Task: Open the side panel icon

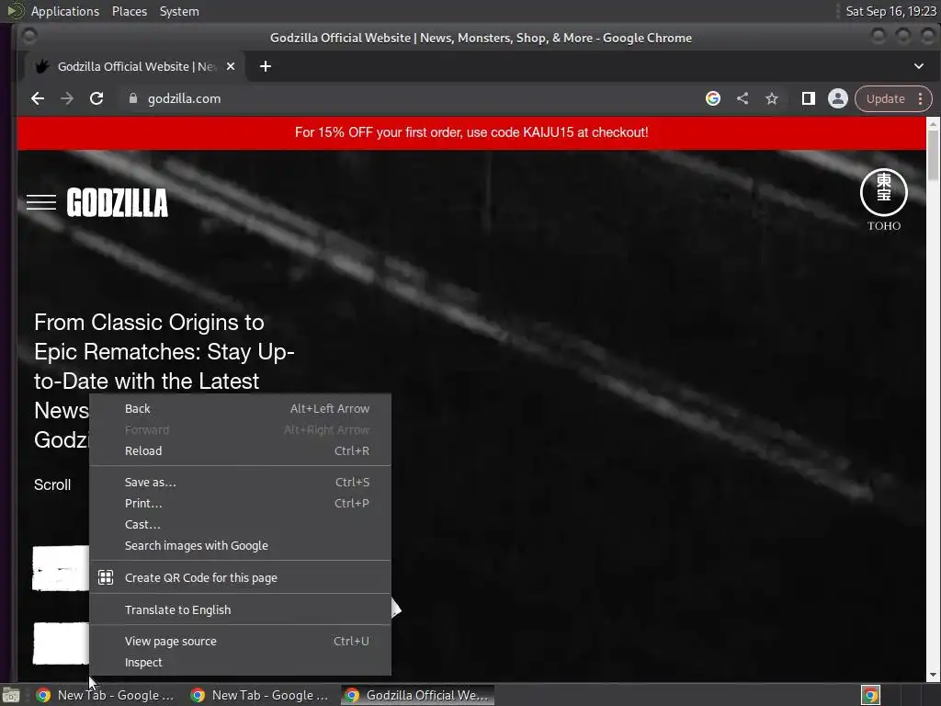Action: click(x=808, y=98)
